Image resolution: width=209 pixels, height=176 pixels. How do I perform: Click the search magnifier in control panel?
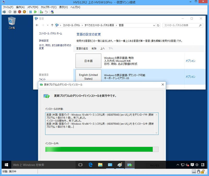pos(200,25)
